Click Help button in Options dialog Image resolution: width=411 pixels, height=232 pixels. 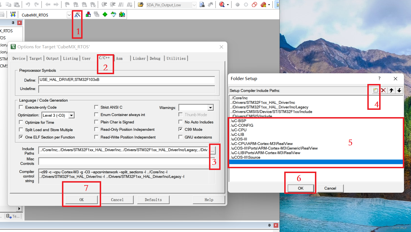(x=209, y=200)
